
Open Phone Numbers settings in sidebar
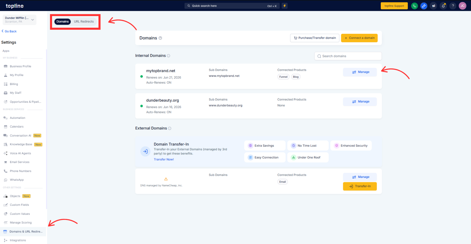(20, 171)
